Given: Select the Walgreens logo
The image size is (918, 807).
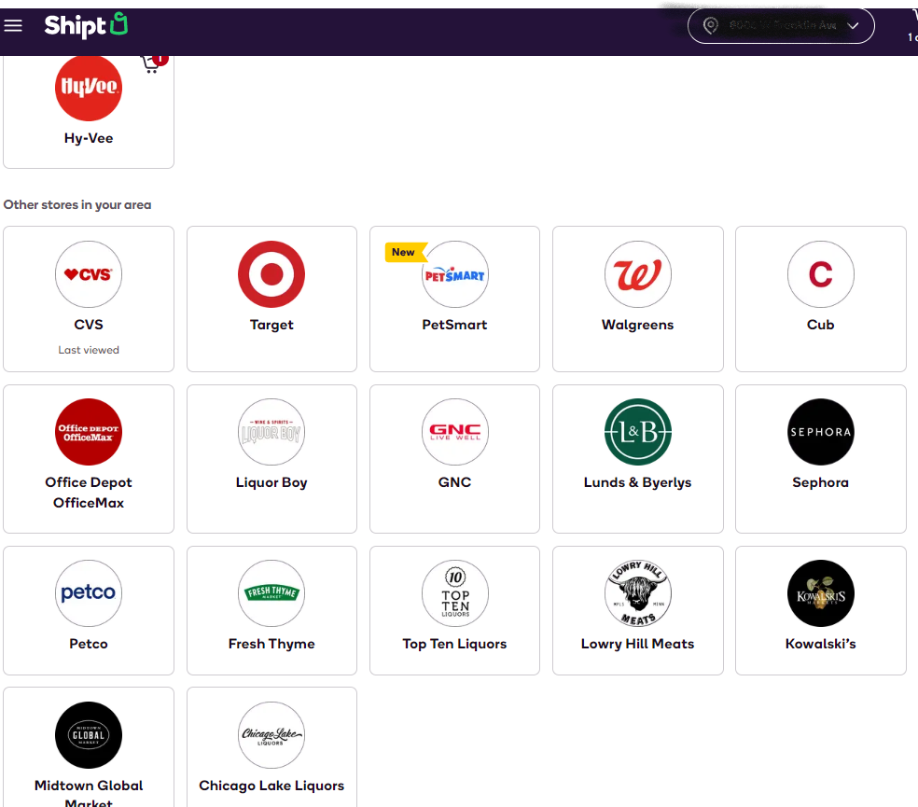Looking at the screenshot, I should click(637, 274).
